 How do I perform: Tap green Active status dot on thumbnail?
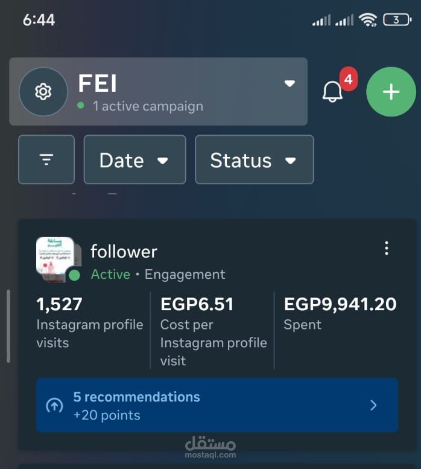(x=74, y=275)
